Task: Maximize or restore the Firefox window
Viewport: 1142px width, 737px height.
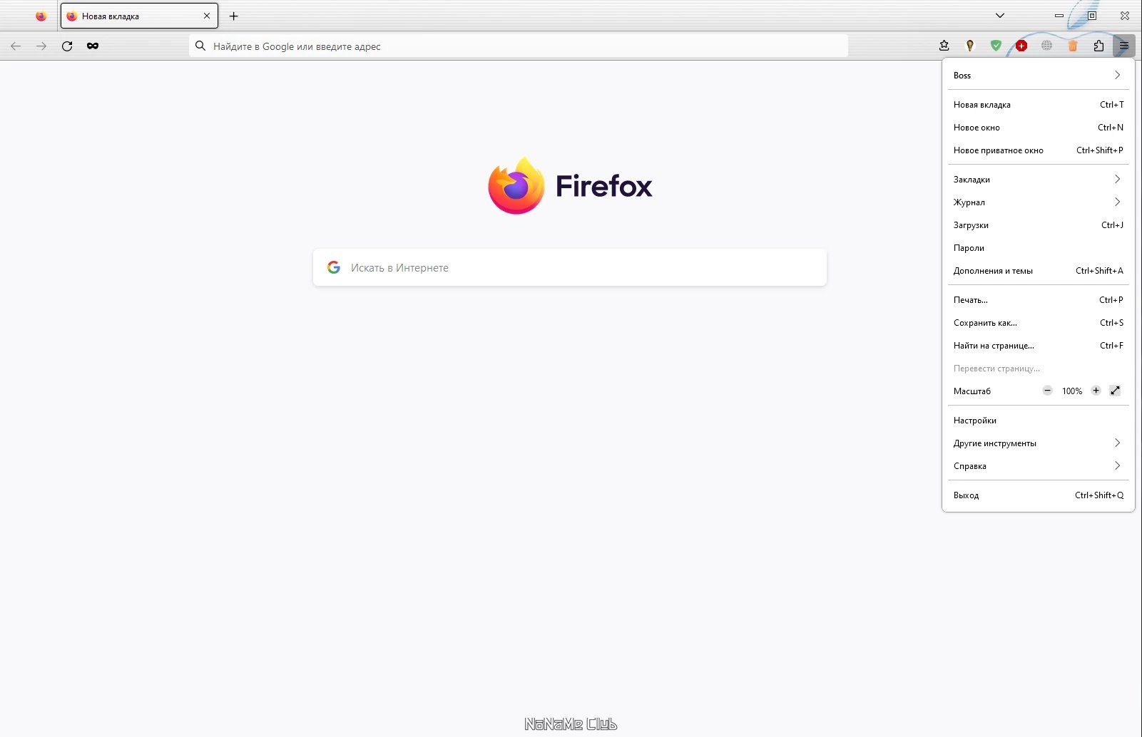Action: (x=1092, y=16)
